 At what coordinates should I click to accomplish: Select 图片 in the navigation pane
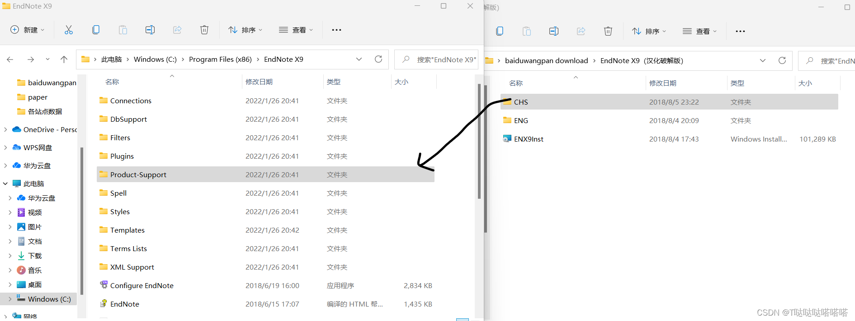pyautogui.click(x=35, y=227)
